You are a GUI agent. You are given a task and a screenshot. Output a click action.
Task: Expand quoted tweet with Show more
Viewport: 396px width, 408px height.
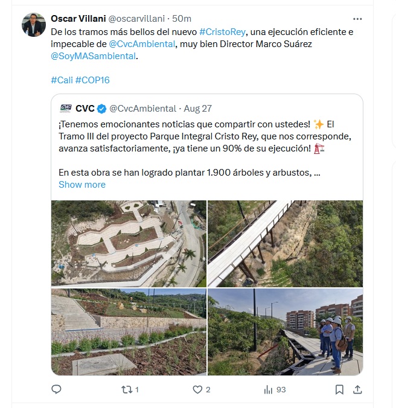tap(82, 185)
